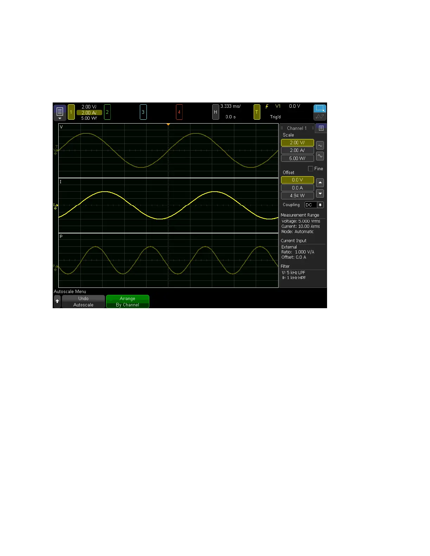Click 3.333 ms/ timebase readout
430x556 pixels.
230,106
